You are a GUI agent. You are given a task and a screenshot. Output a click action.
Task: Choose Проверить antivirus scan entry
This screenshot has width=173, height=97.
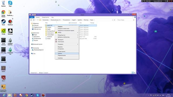(67, 40)
